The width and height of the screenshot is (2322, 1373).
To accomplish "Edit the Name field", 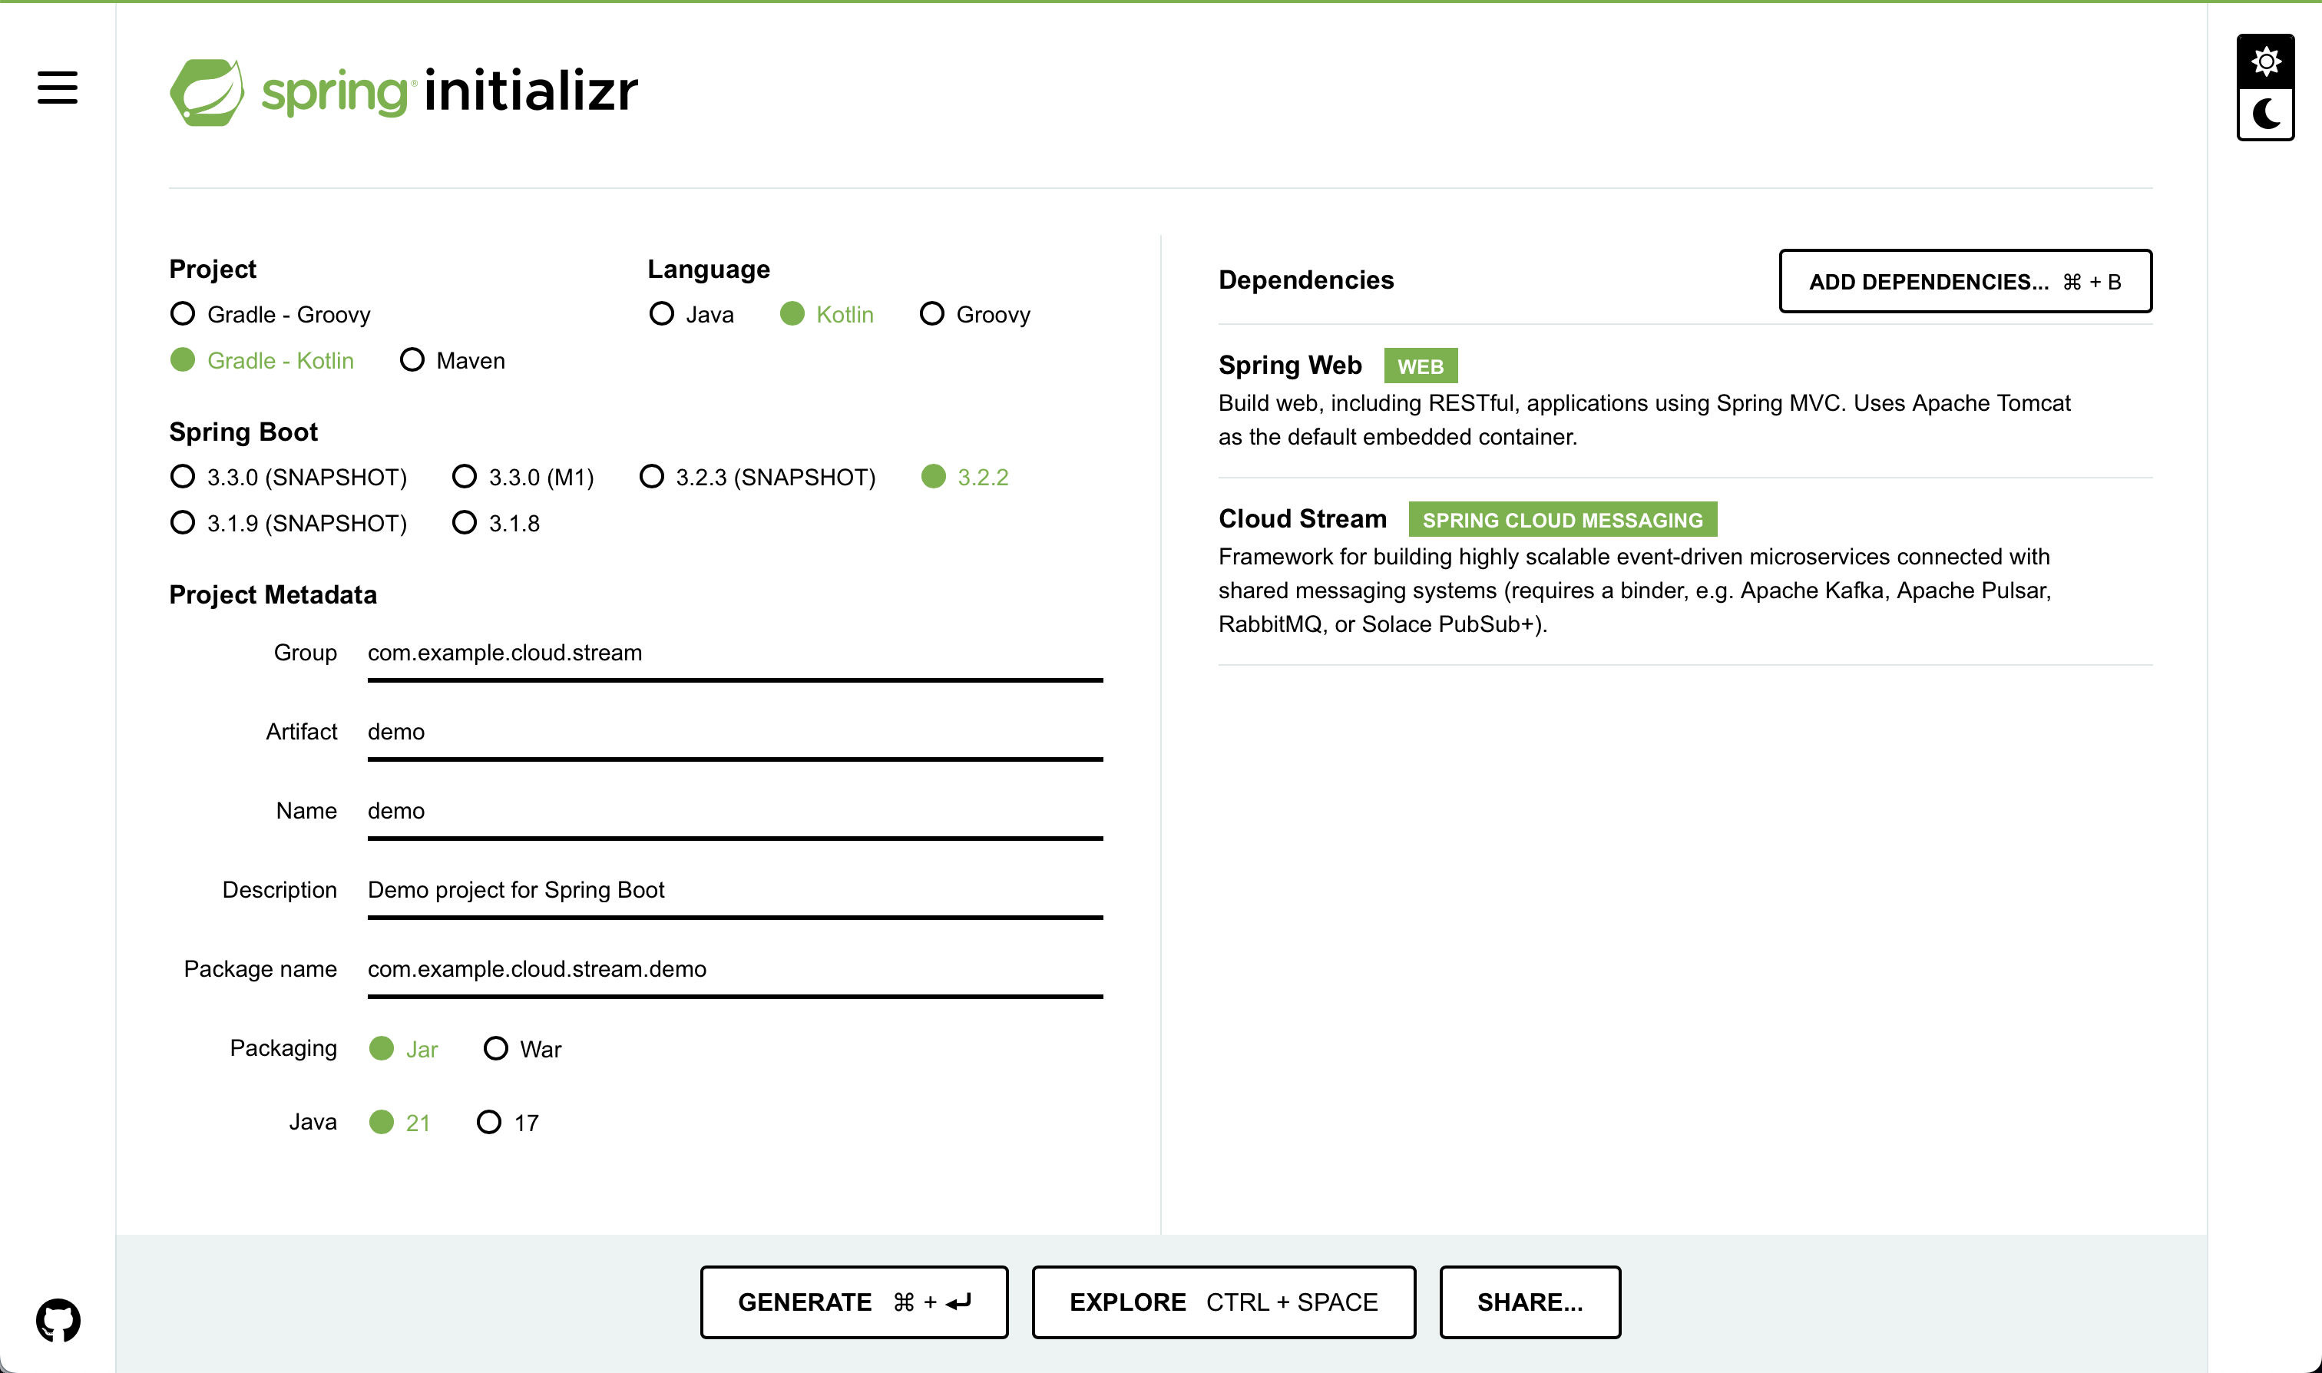I will coord(736,812).
